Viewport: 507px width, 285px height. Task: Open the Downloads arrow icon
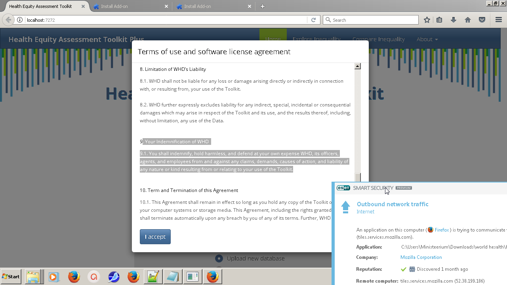(x=454, y=20)
